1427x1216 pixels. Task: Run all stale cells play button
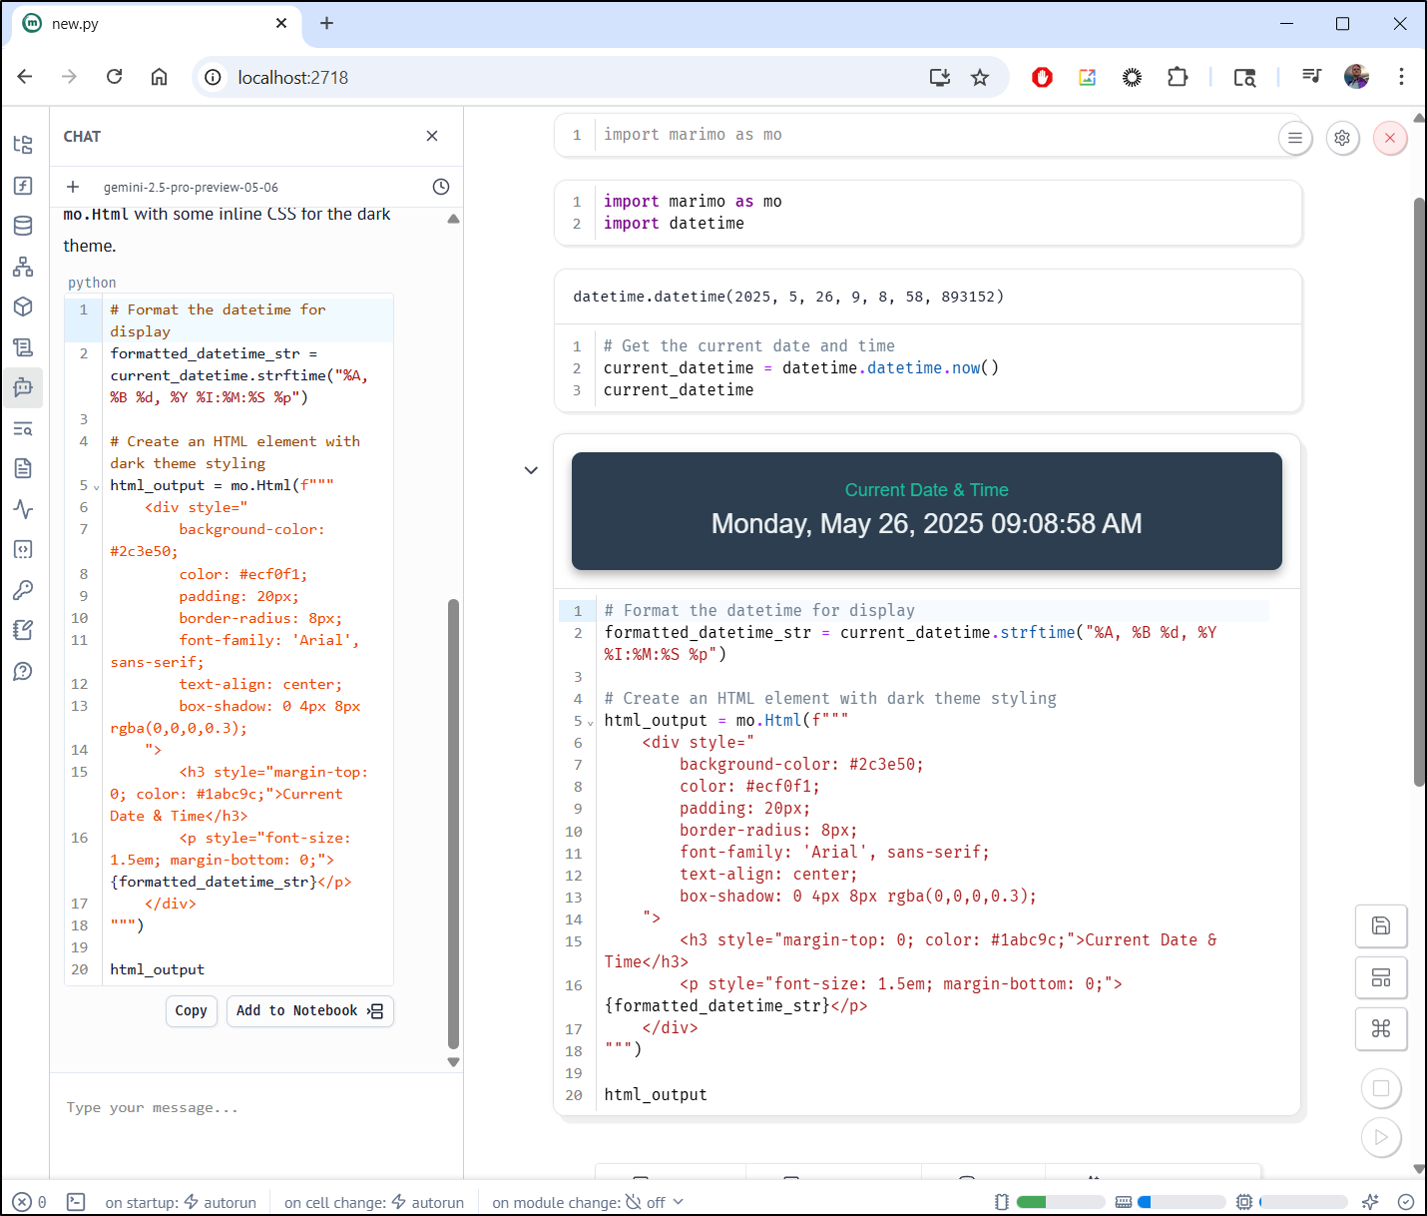point(1381,1137)
